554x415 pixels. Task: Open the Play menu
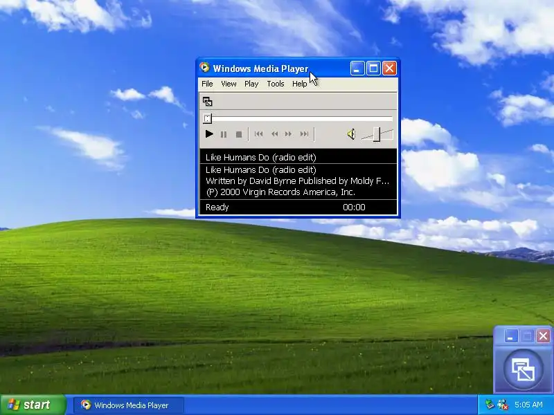tap(251, 84)
